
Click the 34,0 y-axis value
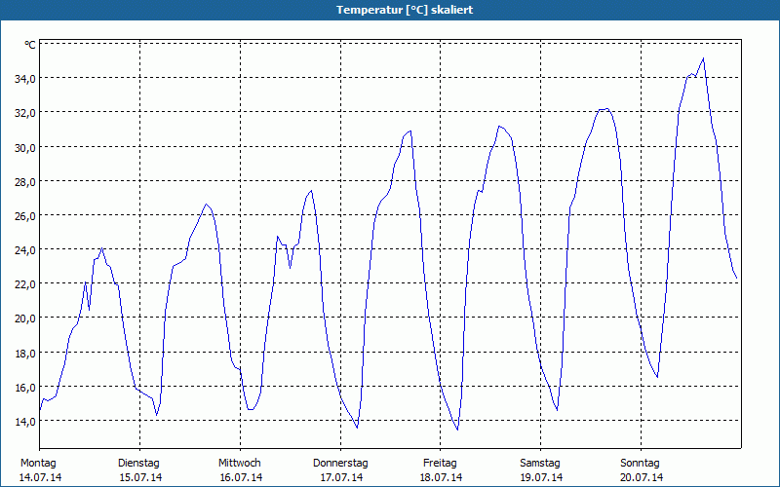tap(25, 79)
